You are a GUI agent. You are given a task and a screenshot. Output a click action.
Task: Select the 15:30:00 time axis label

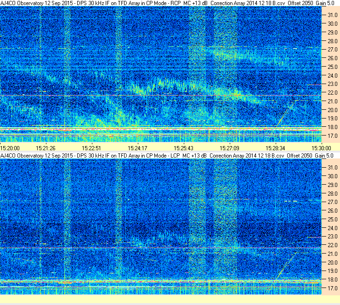[321, 148]
